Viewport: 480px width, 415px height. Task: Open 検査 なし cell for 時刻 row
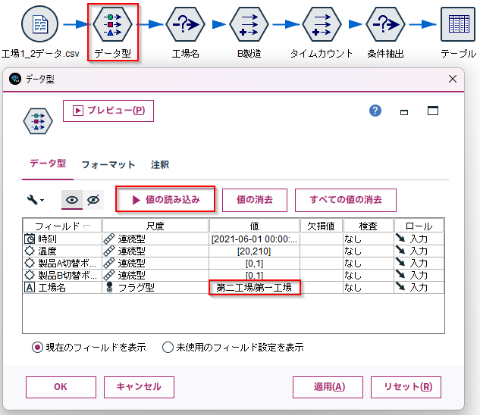click(x=369, y=239)
